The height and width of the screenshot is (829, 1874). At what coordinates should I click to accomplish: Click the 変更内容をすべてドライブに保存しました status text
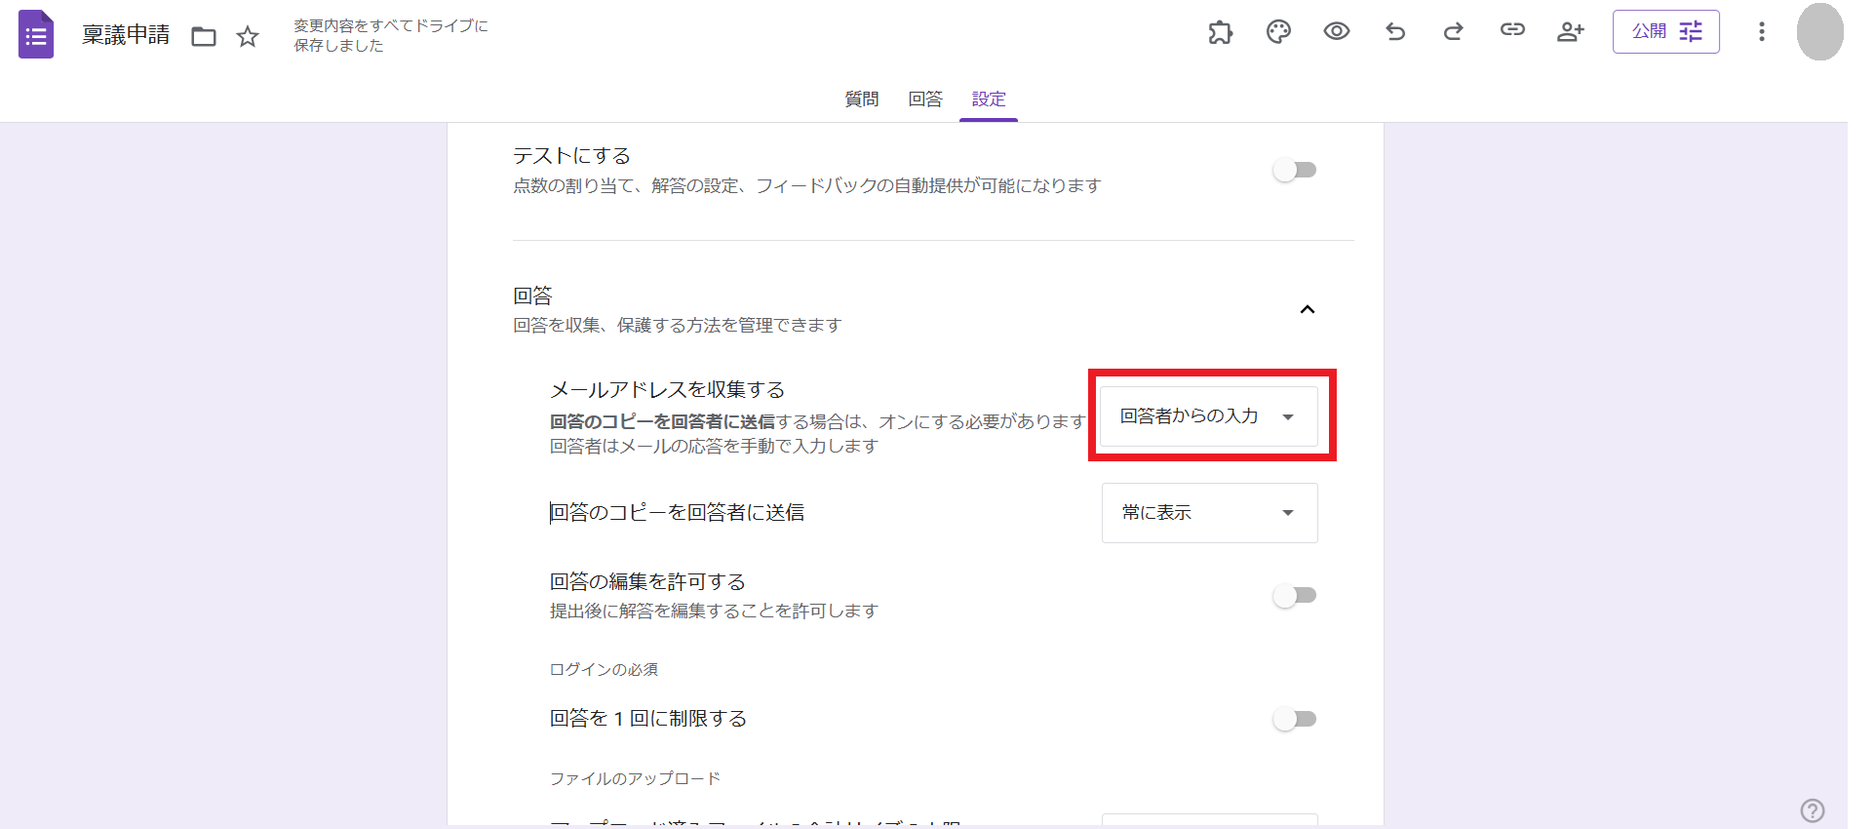coord(391,35)
